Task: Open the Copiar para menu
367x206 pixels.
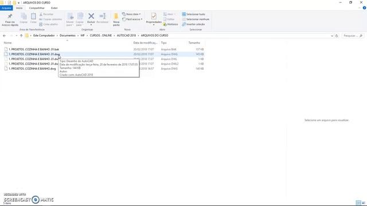Action: coord(80,19)
